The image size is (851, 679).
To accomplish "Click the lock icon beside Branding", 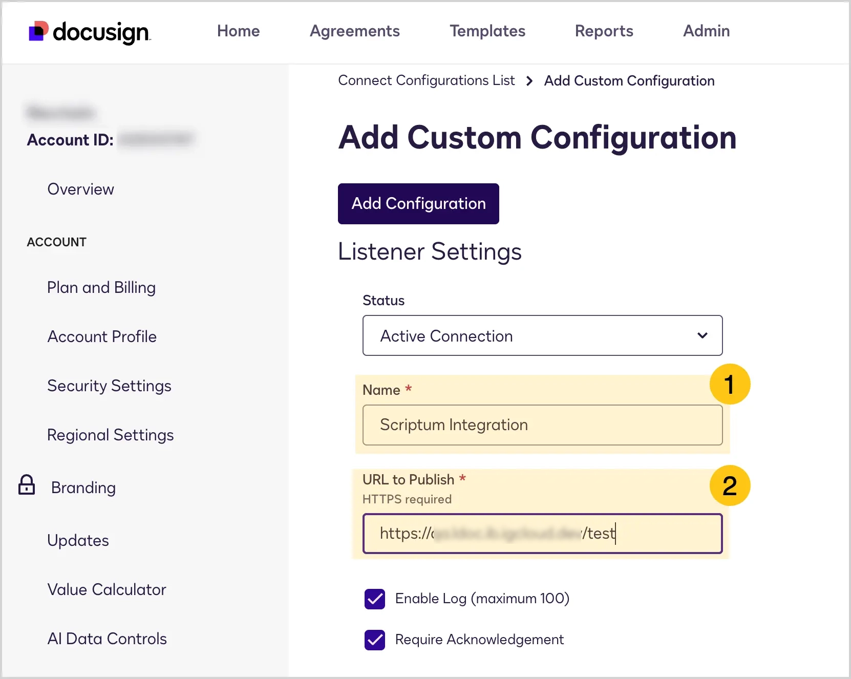I will coord(27,484).
